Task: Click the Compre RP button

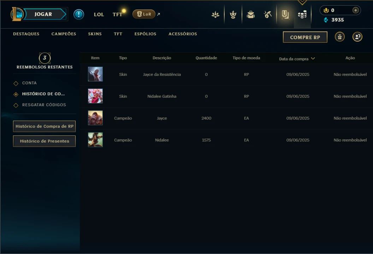Action: click(305, 37)
